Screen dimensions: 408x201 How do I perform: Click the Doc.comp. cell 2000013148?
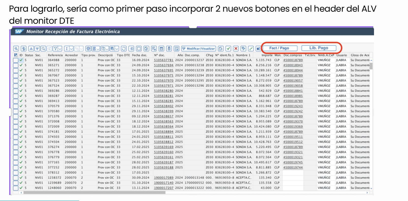(194, 178)
